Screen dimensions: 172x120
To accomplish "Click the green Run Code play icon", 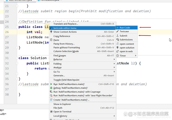I will tap(118, 27).
